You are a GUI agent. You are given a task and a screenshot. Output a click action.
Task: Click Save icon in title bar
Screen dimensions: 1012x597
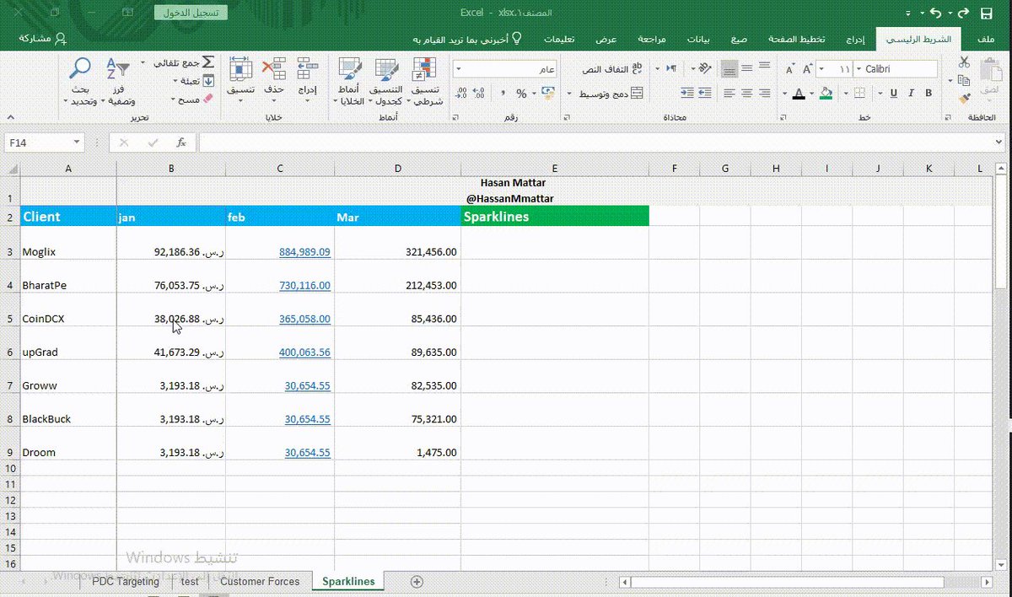[986, 13]
